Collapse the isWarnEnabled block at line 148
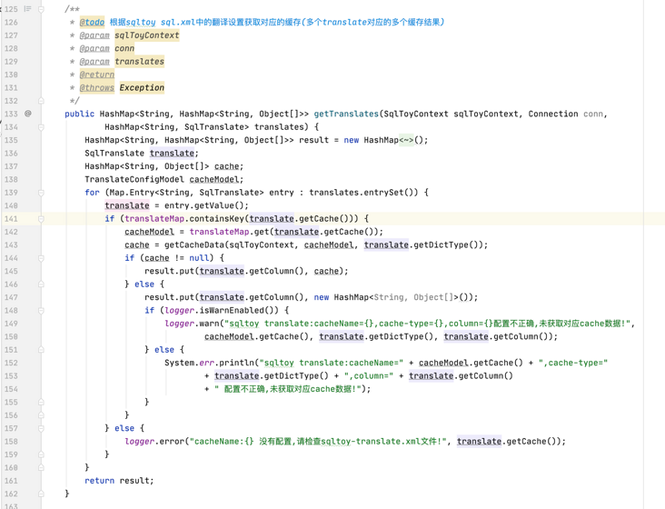The height and width of the screenshot is (509, 665). (41, 311)
